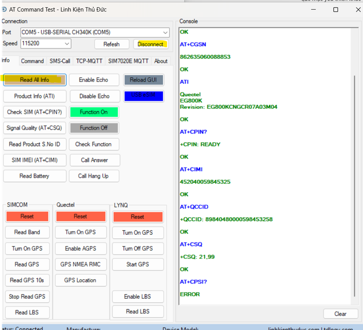The image size is (363, 330).
Task: Click the Read All Info button
Action: click(x=35, y=80)
